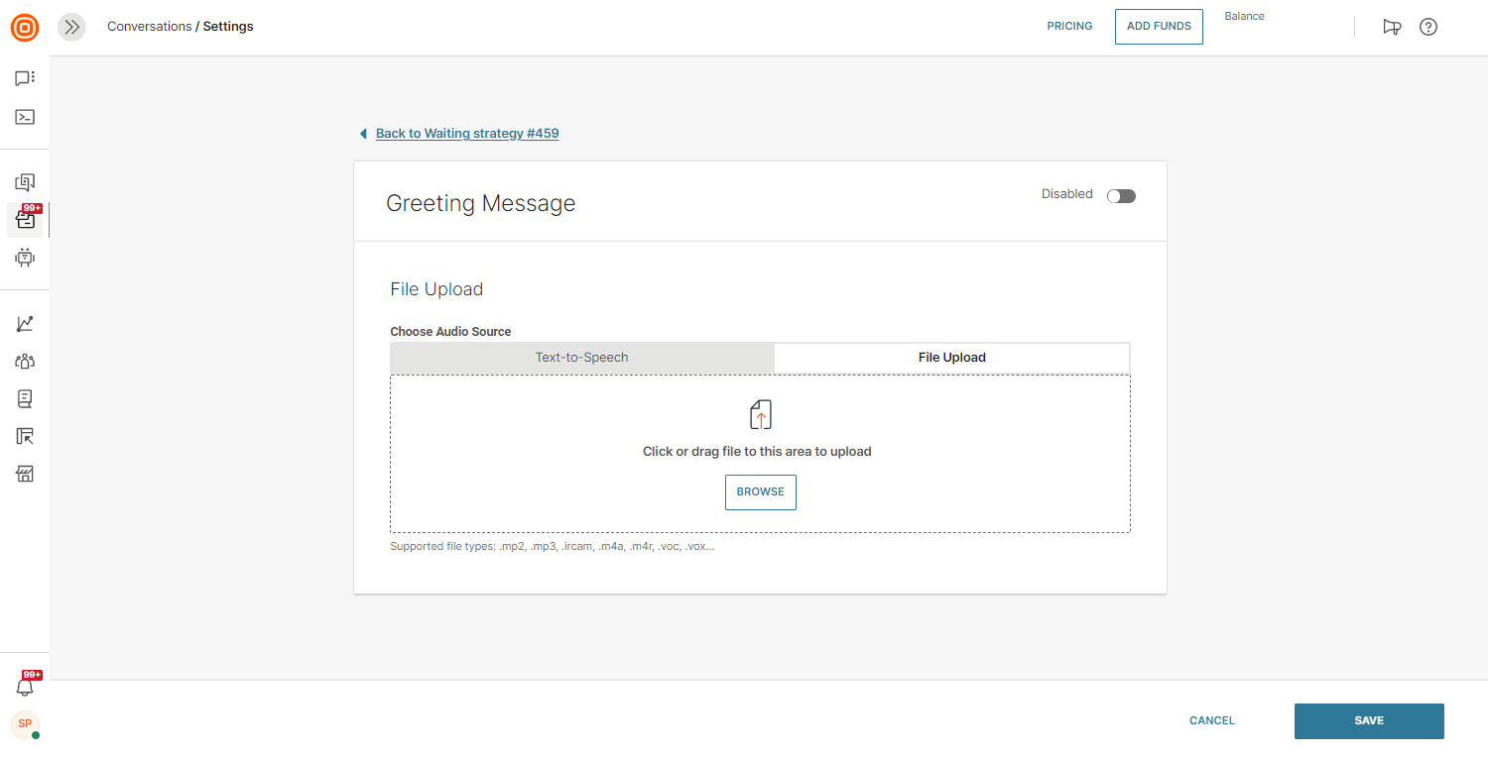Image resolution: width=1488 pixels, height=759 pixels.
Task: Click the file upload arrow icon
Action: click(x=761, y=415)
